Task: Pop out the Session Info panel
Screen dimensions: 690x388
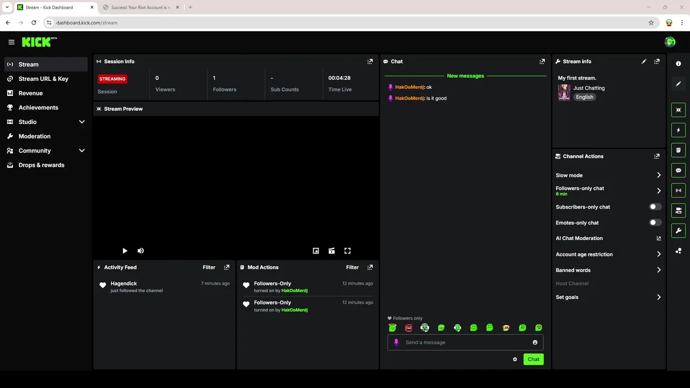Action: coord(370,61)
